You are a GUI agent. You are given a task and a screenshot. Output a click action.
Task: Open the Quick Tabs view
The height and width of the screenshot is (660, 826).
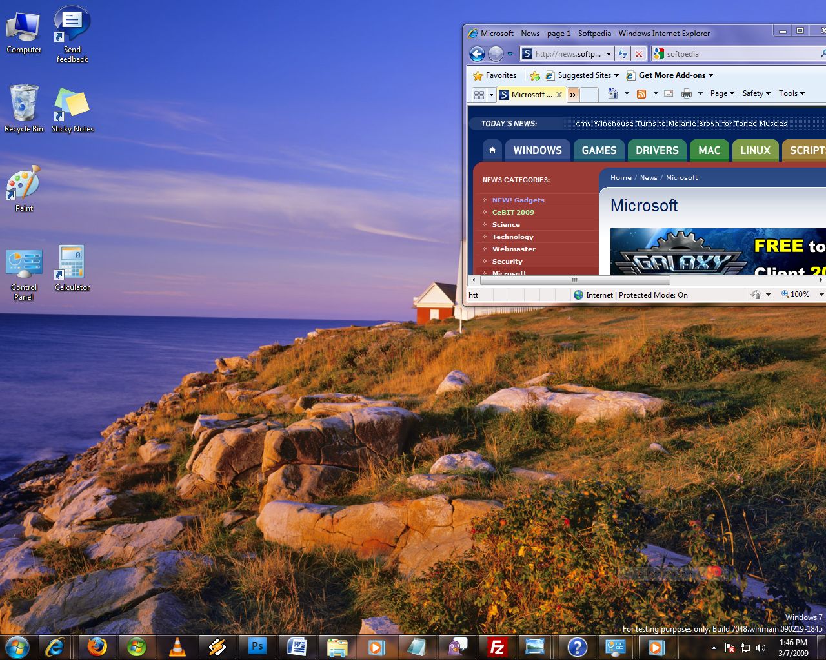[479, 94]
